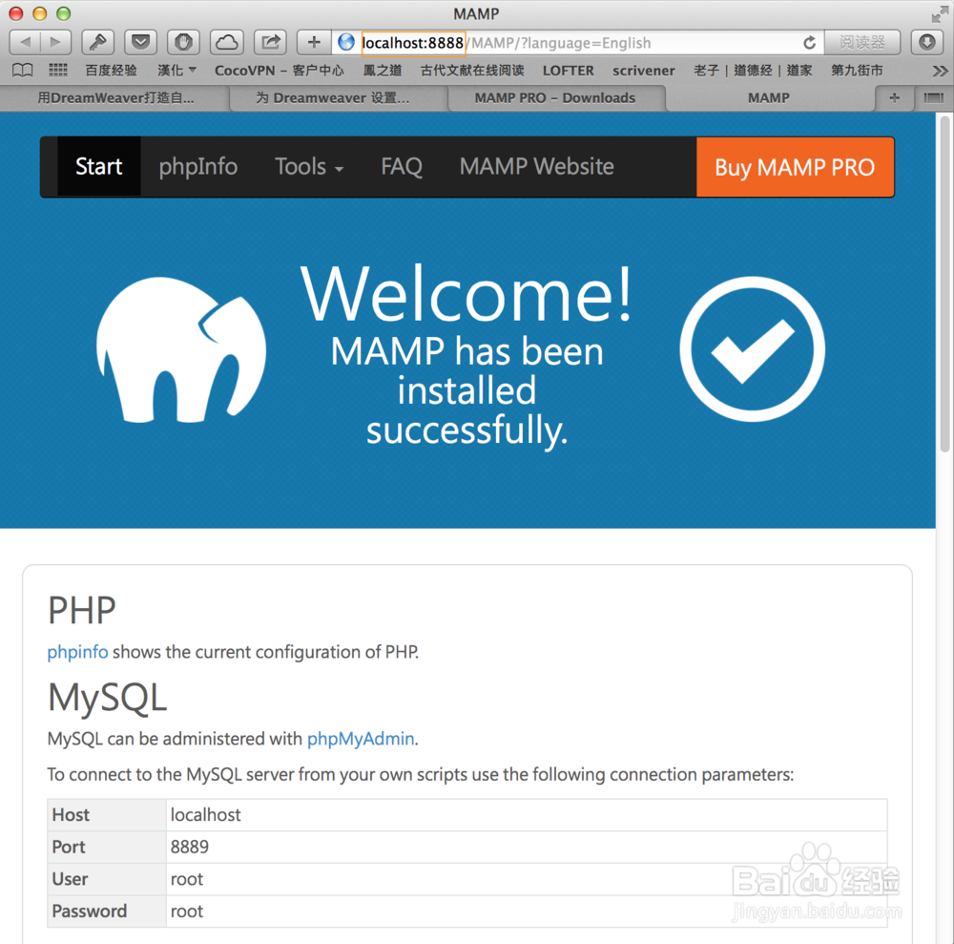Select the Host value localhost
This screenshot has width=954, height=944.
click(206, 815)
